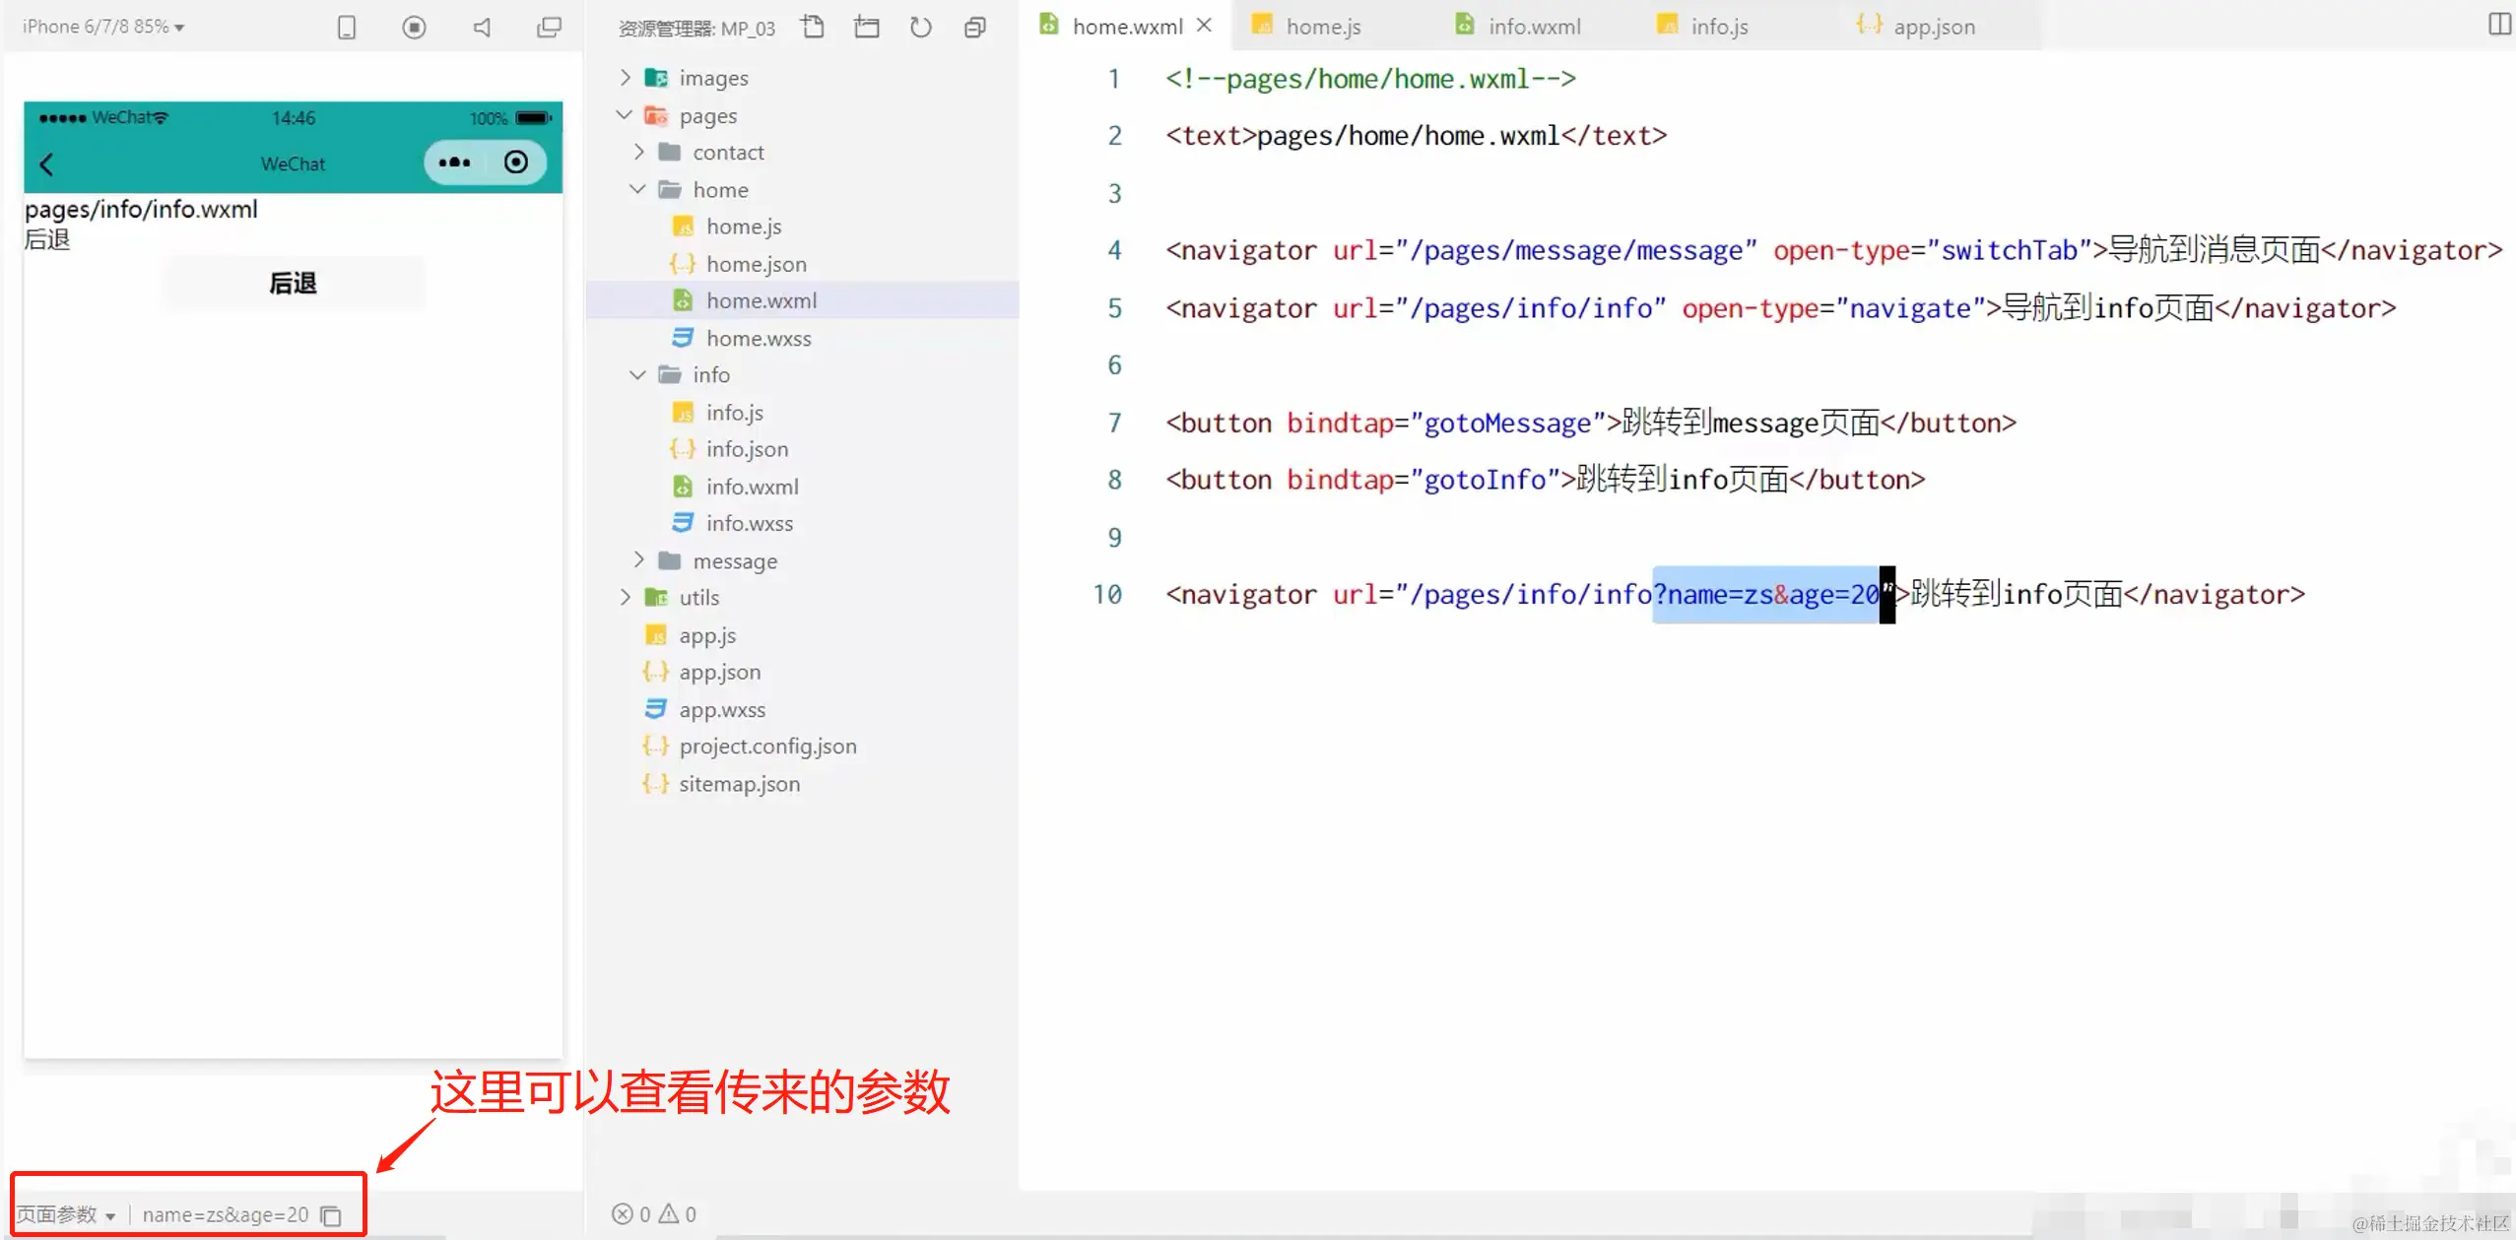Collapse all folders in resource manager
The image size is (2516, 1240).
pyautogui.click(x=975, y=28)
